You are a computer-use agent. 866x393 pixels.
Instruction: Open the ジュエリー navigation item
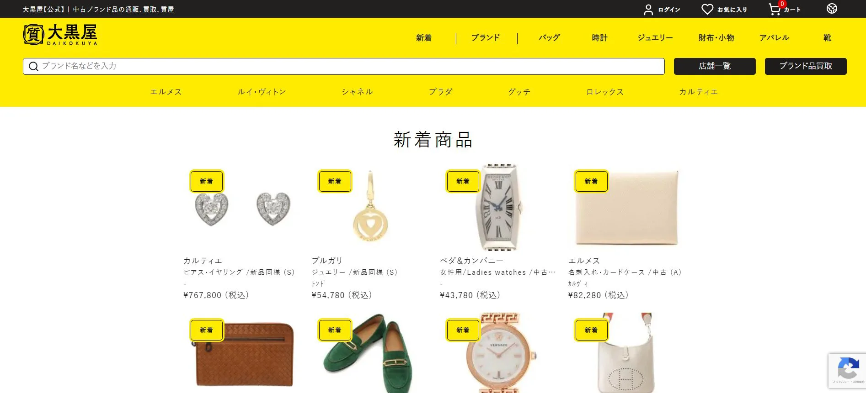tap(655, 38)
